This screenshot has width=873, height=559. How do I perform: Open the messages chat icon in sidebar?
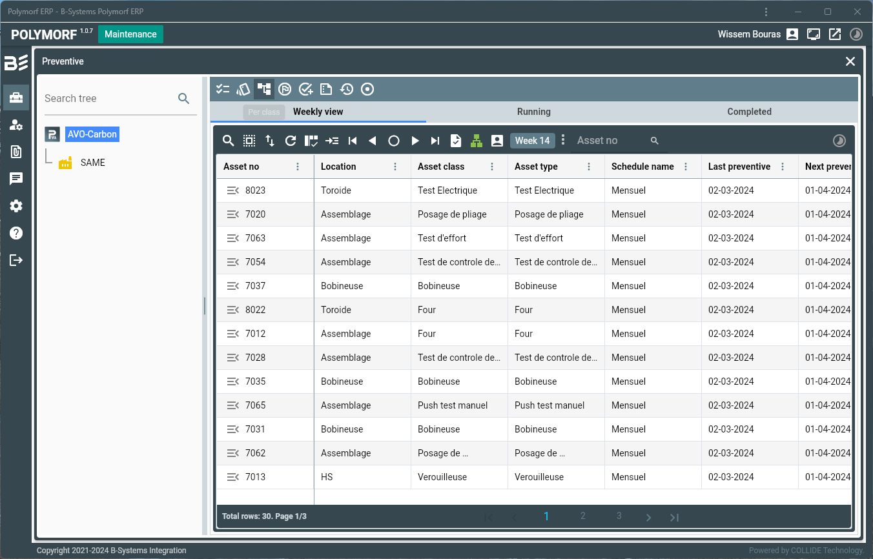[x=16, y=179]
